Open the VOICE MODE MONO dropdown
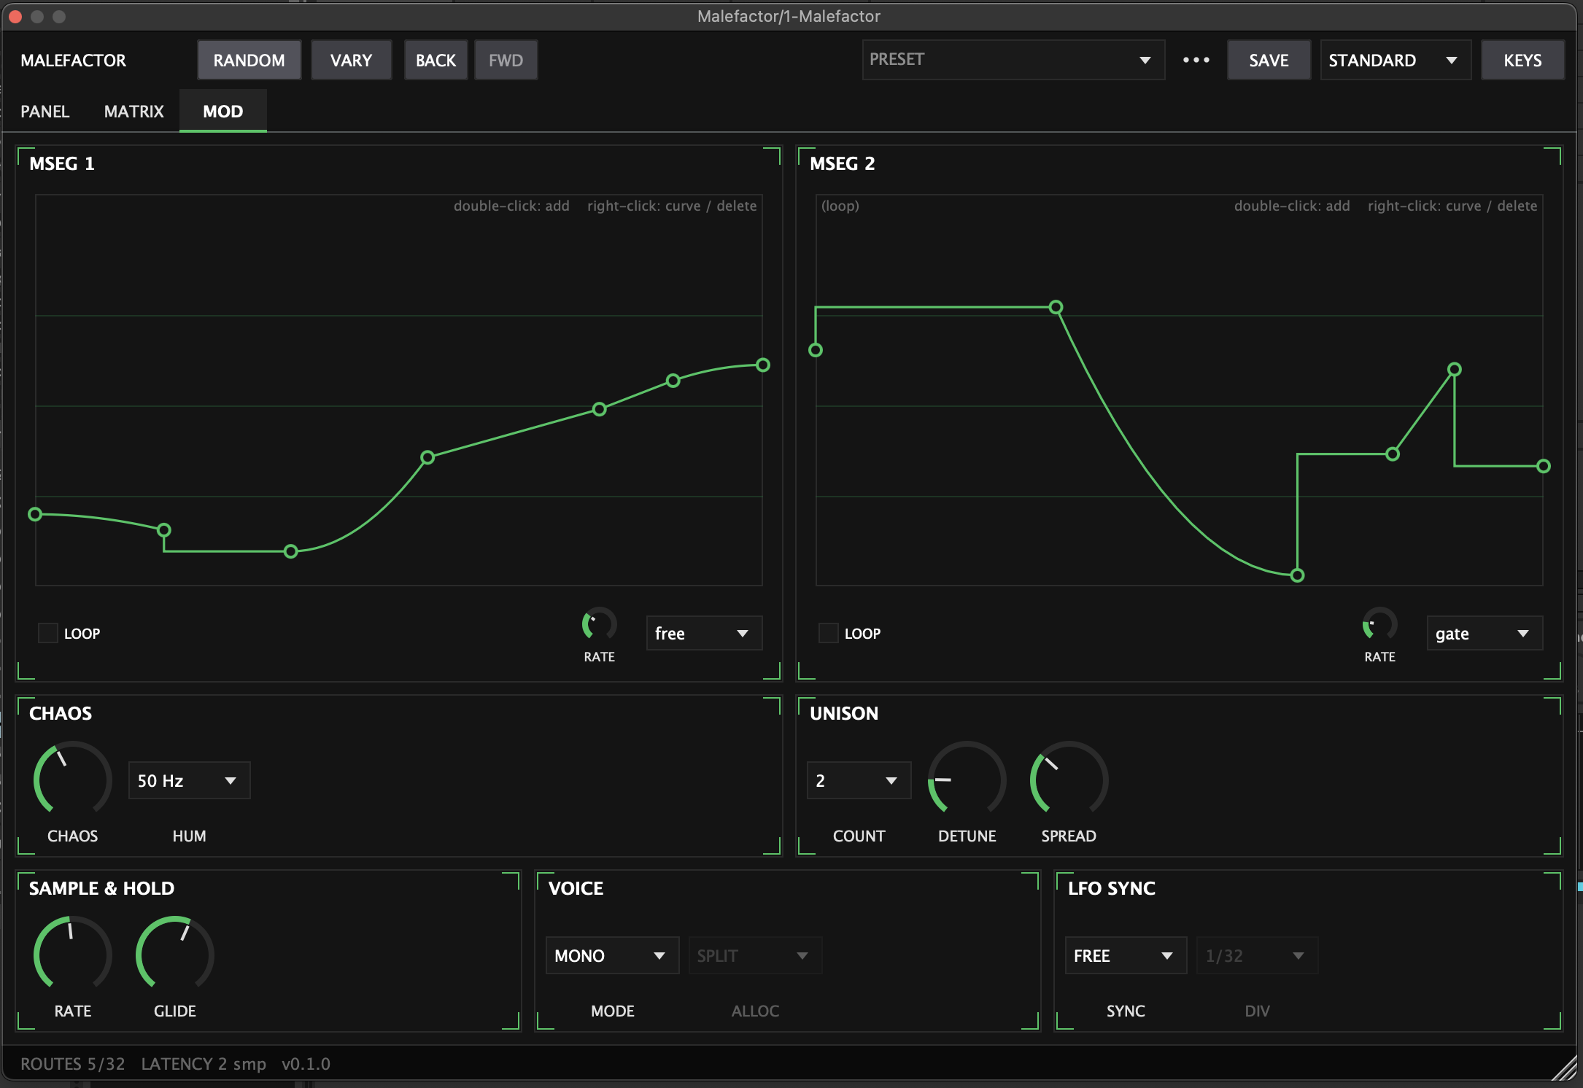 tap(612, 955)
